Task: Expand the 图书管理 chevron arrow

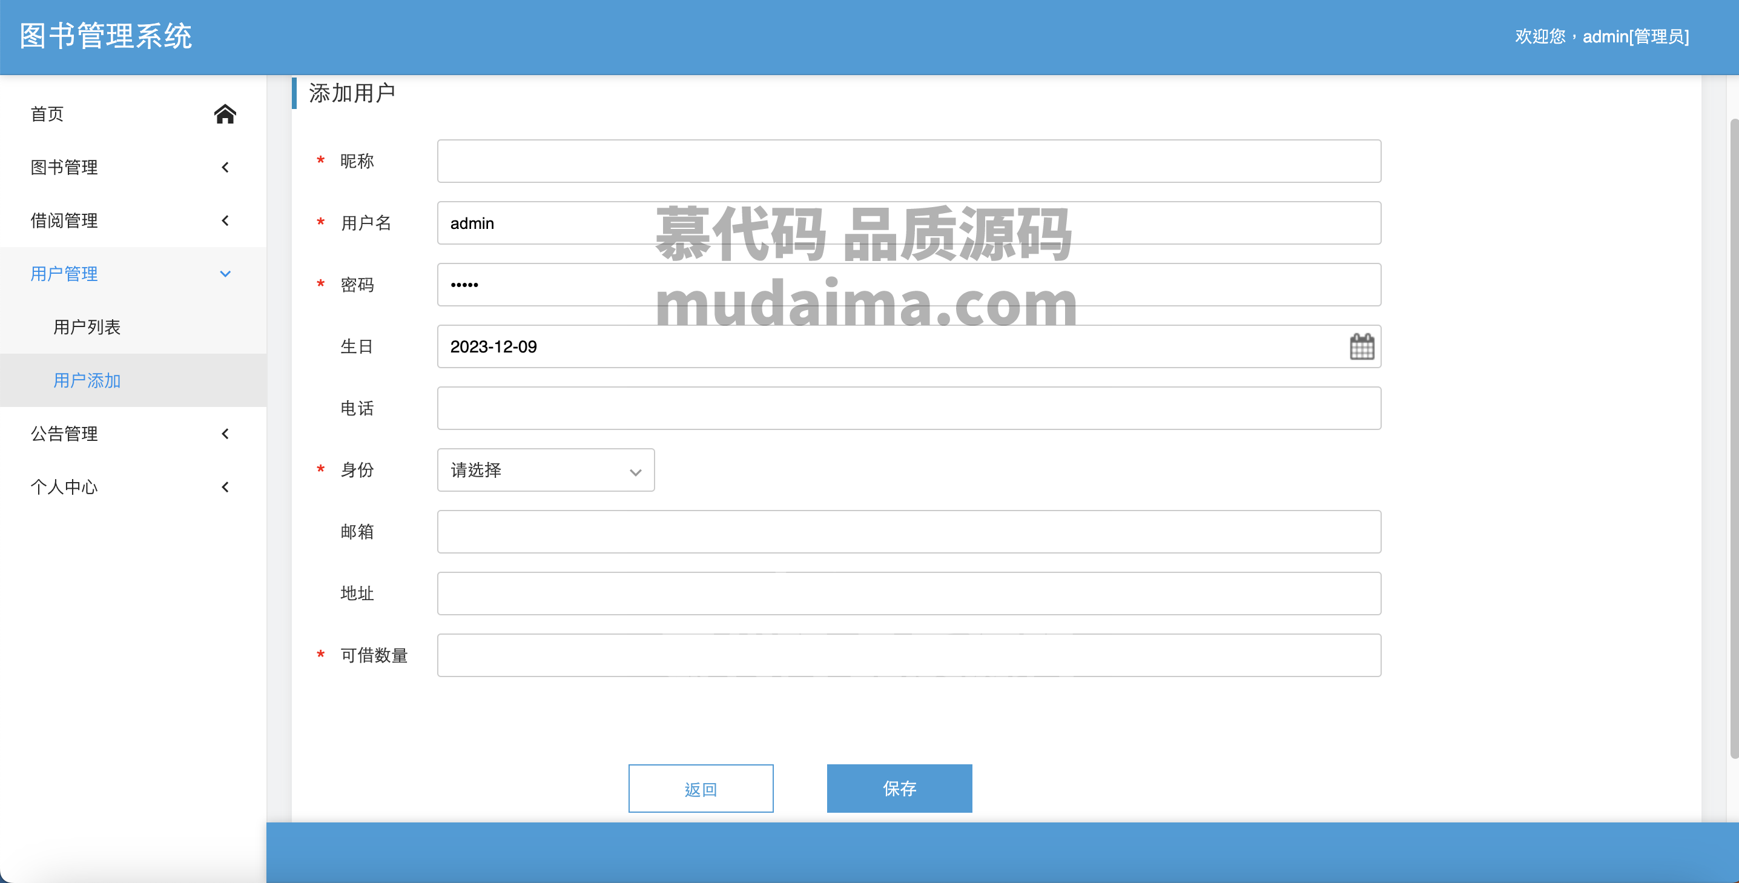Action: point(225,167)
